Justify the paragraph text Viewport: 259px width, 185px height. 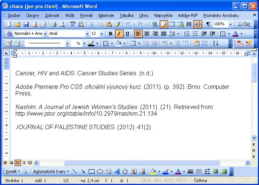[x=164, y=34]
